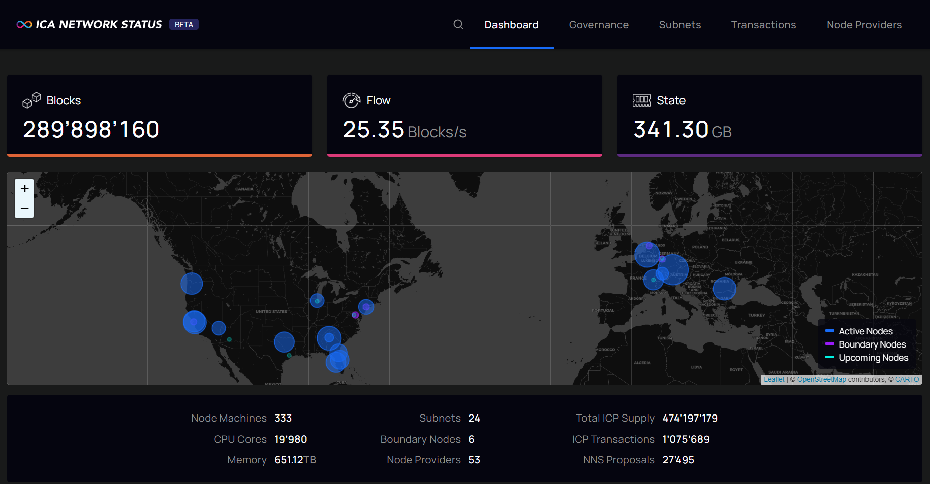Zoom in on the map
Viewport: 930px width, 484px height.
pos(24,189)
